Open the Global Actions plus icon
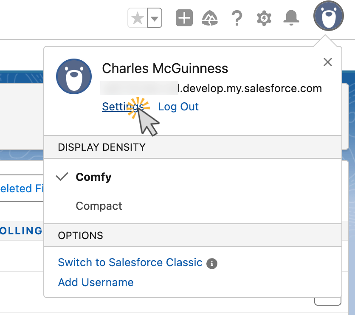 pyautogui.click(x=184, y=18)
